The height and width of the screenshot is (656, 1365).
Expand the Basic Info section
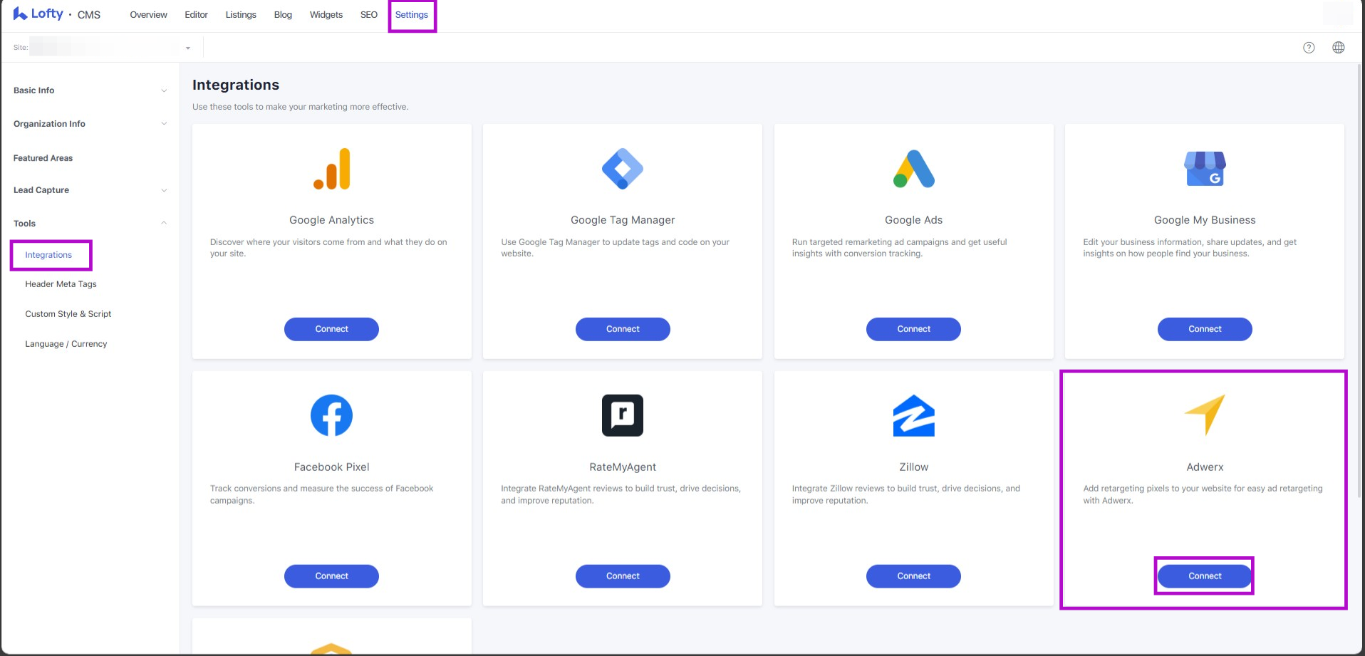90,90
